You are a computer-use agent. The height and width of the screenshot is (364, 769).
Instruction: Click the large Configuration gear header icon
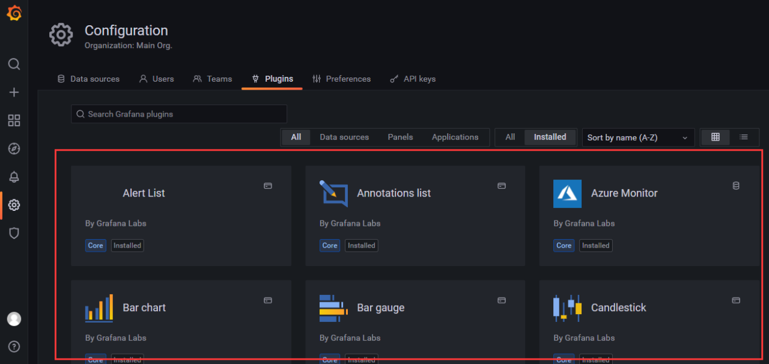coord(61,35)
